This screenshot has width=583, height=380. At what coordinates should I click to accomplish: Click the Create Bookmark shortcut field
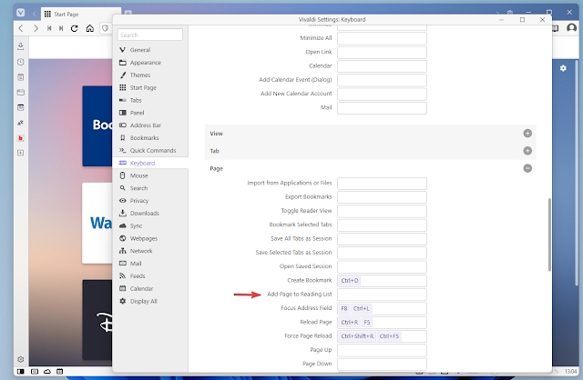click(x=382, y=281)
